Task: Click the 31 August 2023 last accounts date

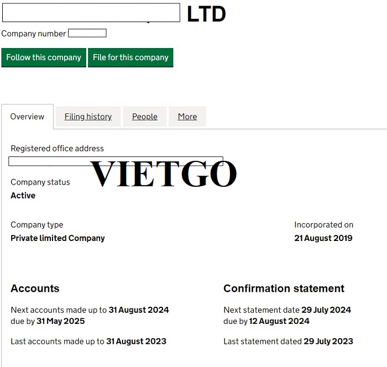Action: [x=136, y=342]
